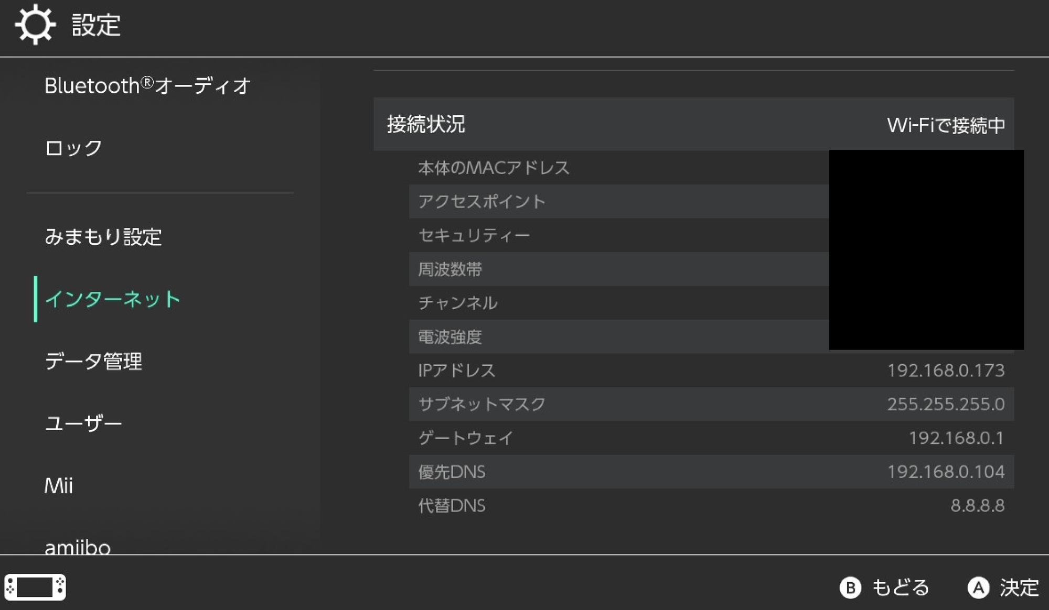The height and width of the screenshot is (610, 1049).
Task: Open the Mii settings entry
Action: [x=59, y=486]
